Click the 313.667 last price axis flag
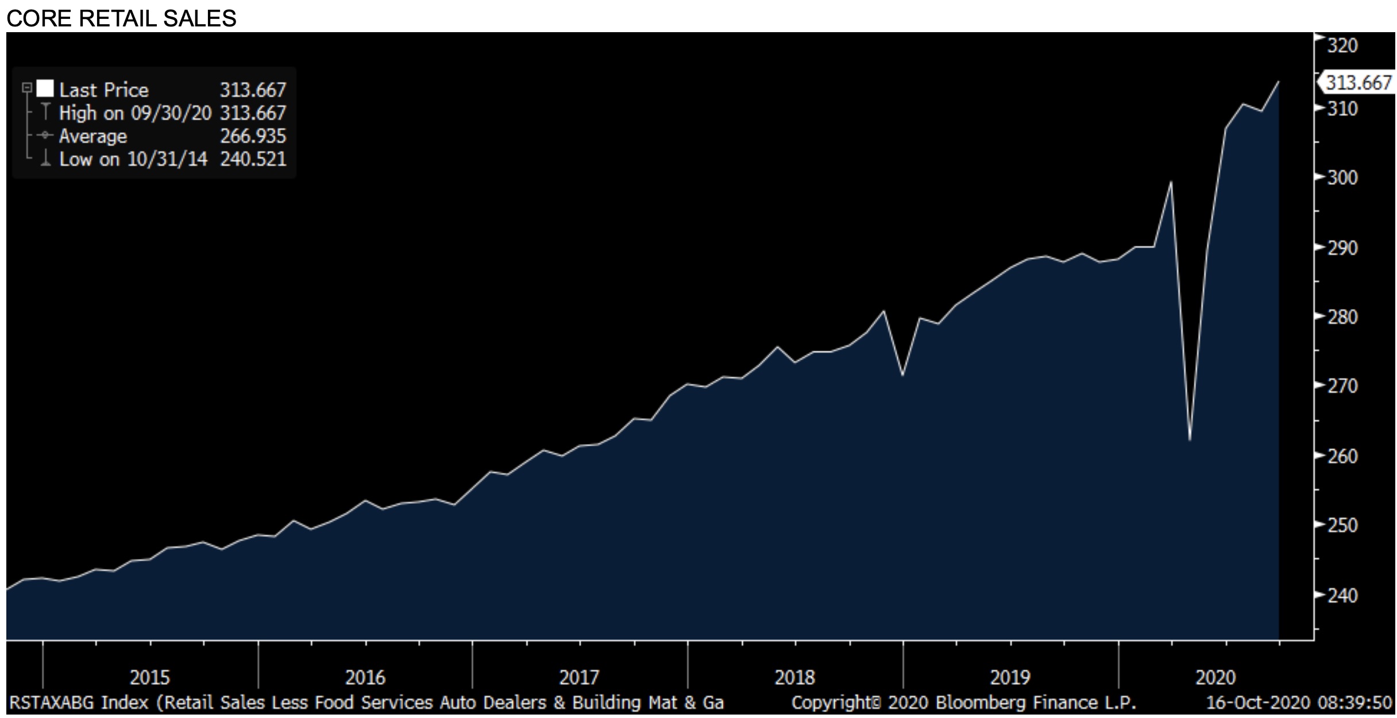The image size is (1397, 718). click(x=1358, y=83)
